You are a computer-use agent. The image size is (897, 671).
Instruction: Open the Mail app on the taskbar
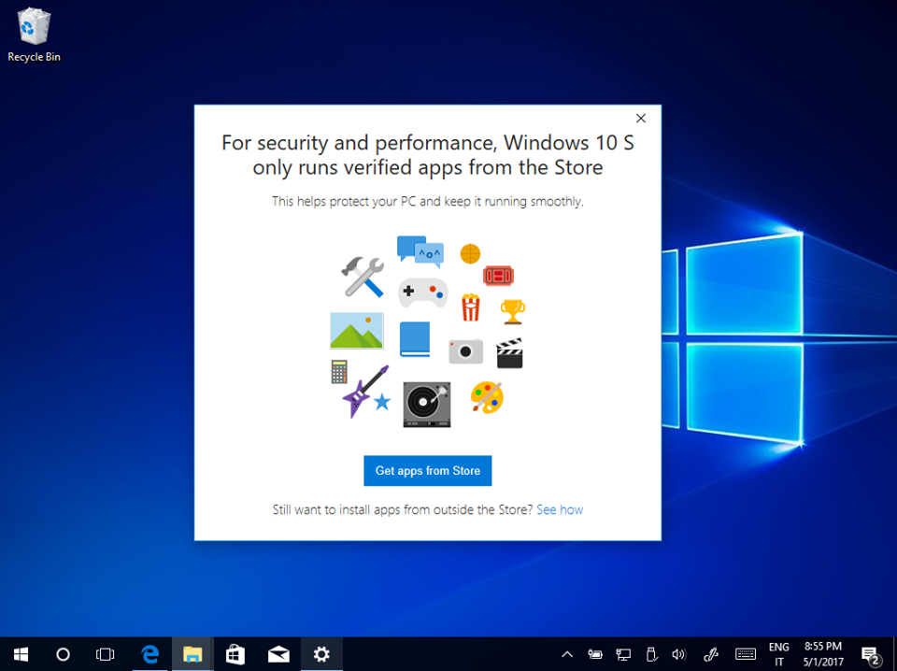click(x=278, y=654)
